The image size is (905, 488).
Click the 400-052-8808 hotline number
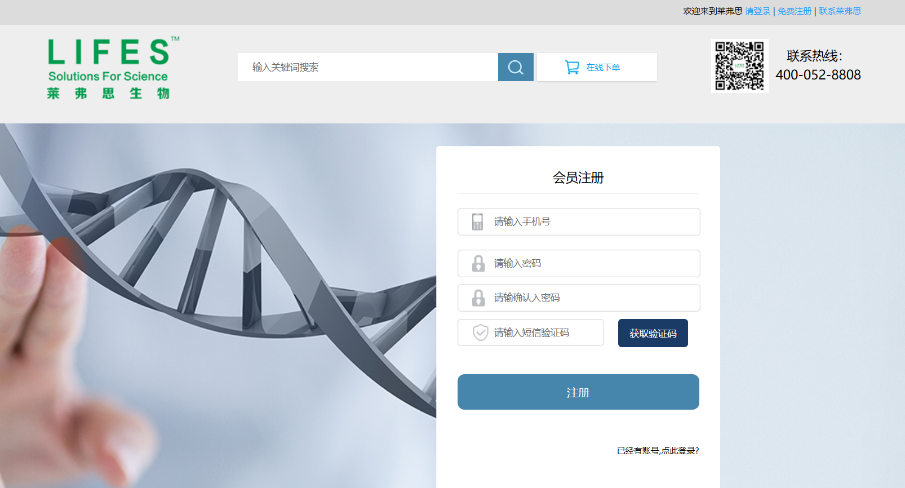coord(818,75)
